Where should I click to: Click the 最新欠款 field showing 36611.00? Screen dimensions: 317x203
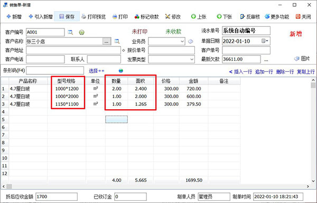tap(241, 60)
